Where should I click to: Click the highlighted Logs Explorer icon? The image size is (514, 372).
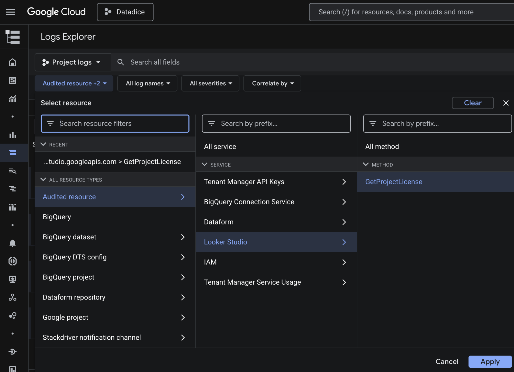coord(12,152)
